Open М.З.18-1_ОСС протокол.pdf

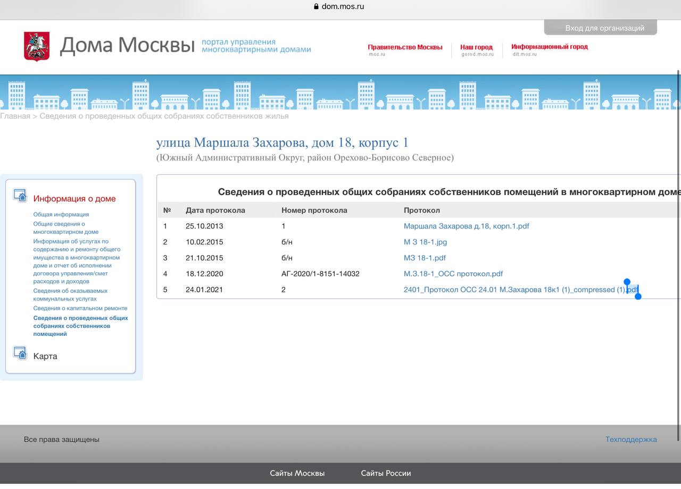pos(453,274)
